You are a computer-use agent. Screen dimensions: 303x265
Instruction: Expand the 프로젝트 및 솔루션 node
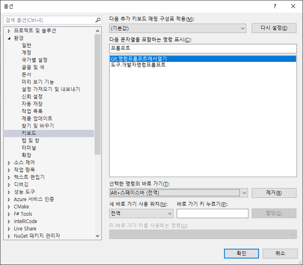pyautogui.click(x=9, y=31)
